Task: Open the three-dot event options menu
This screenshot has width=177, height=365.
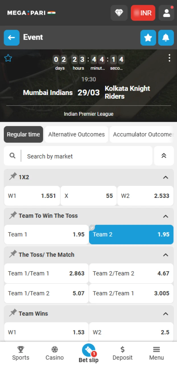Action: tap(170, 58)
